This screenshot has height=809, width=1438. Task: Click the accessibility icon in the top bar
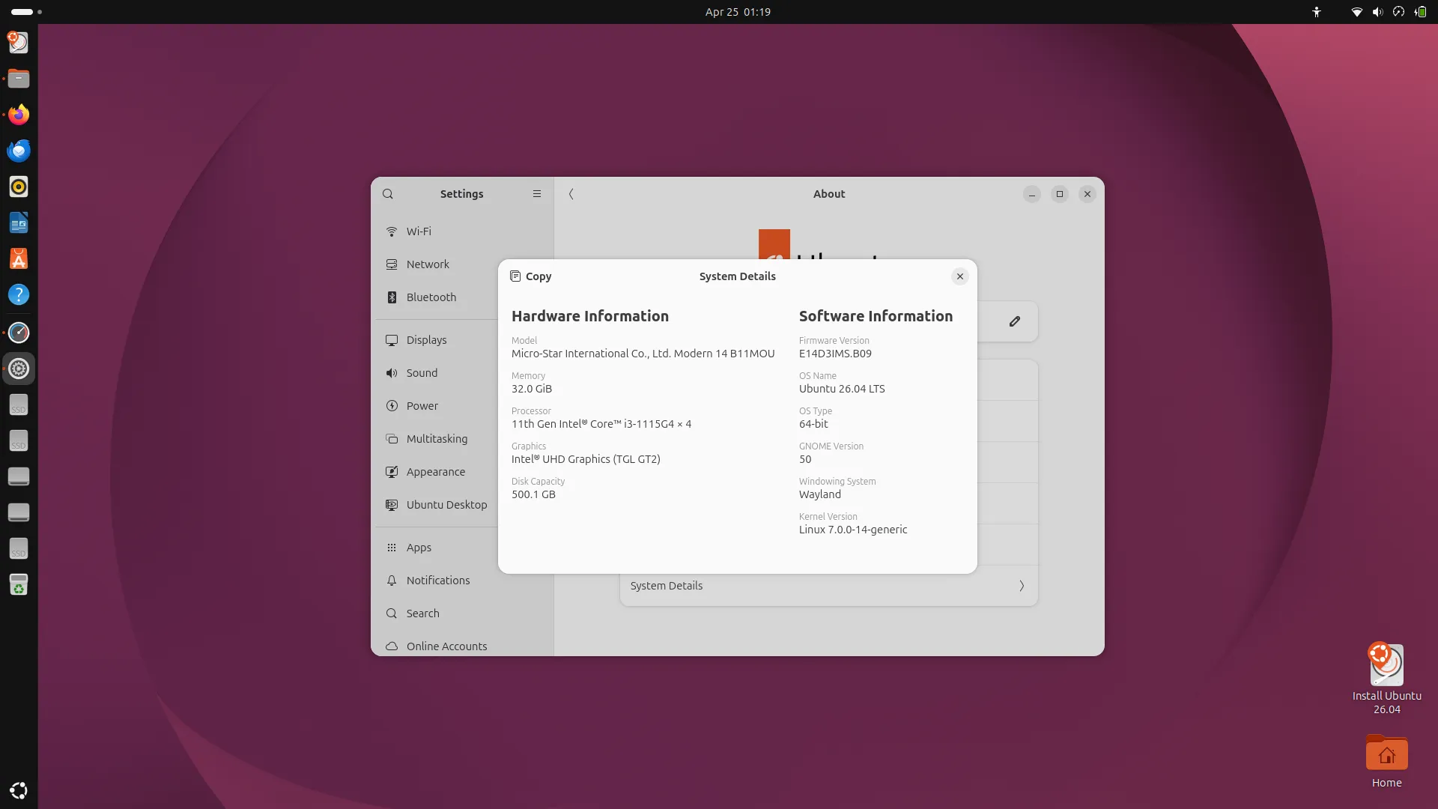(1316, 12)
